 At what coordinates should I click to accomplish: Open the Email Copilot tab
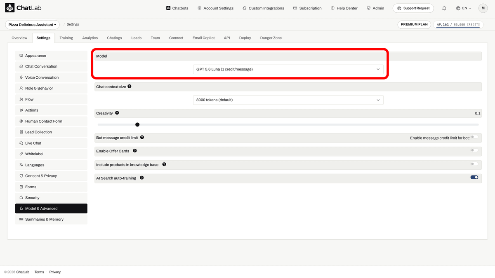click(203, 38)
